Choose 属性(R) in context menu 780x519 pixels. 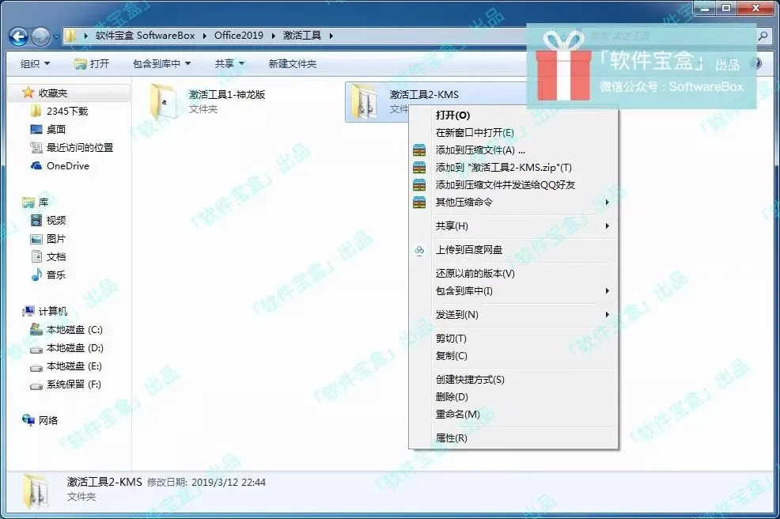tap(513, 438)
